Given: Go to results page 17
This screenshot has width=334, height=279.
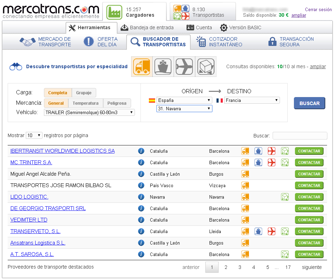Looking at the screenshot, I should coord(288,267).
